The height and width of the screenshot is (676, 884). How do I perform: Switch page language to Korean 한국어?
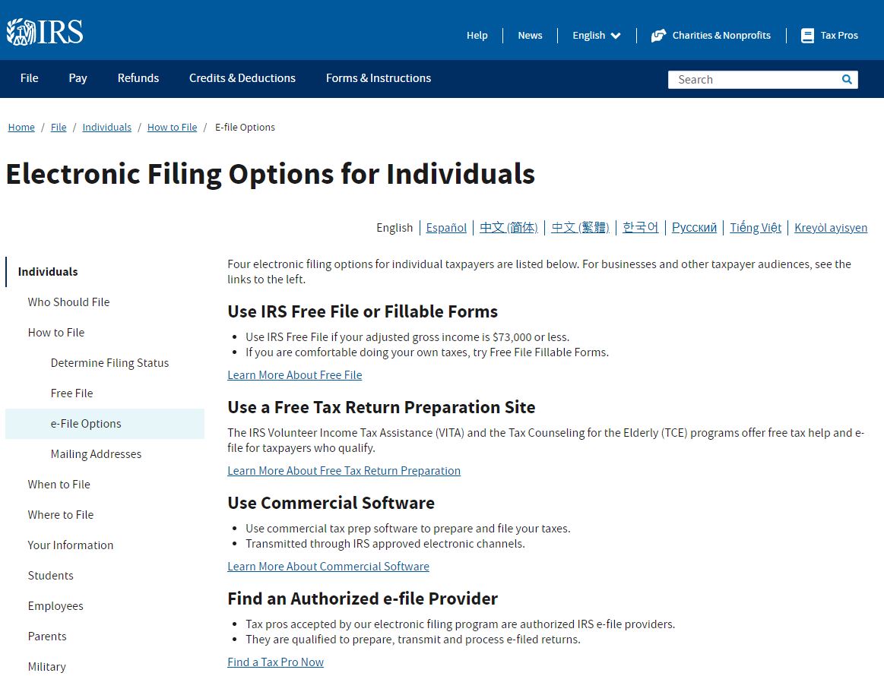(640, 228)
